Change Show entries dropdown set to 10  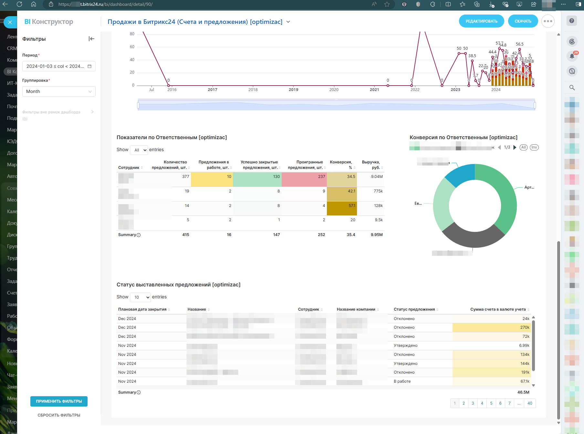coord(140,297)
